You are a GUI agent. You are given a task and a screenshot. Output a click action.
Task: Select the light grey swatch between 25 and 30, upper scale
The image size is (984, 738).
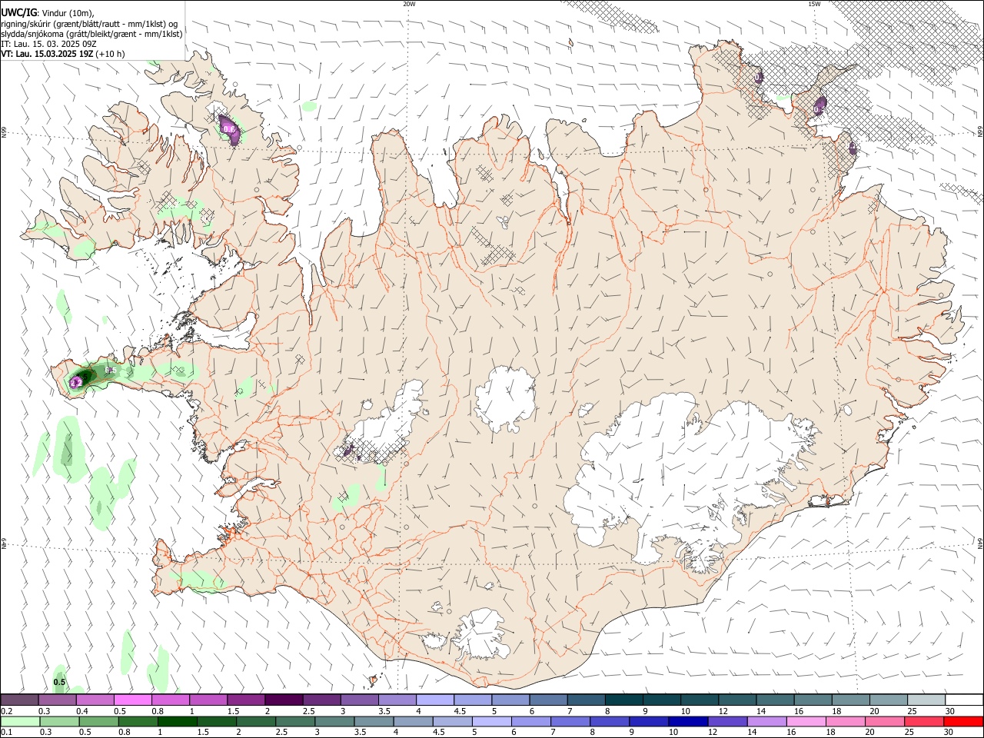(926, 700)
